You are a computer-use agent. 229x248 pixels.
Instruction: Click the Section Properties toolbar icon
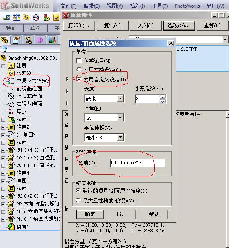pos(26,17)
